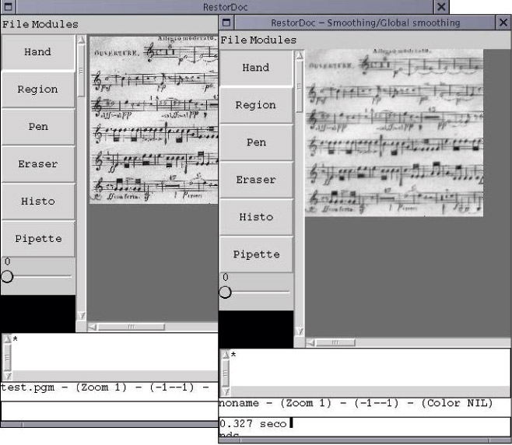Select Pipette tool in back RestorDoc window
Viewport: 512px width, 445px height.
(x=38, y=239)
